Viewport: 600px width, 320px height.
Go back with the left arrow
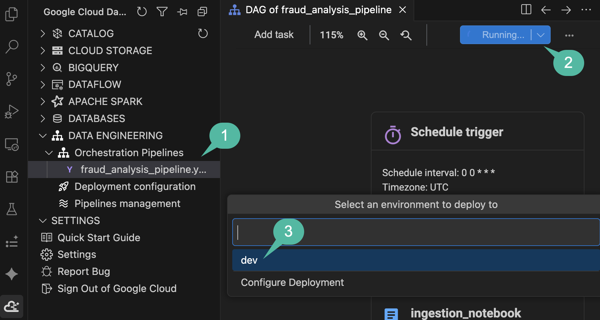coord(546,10)
